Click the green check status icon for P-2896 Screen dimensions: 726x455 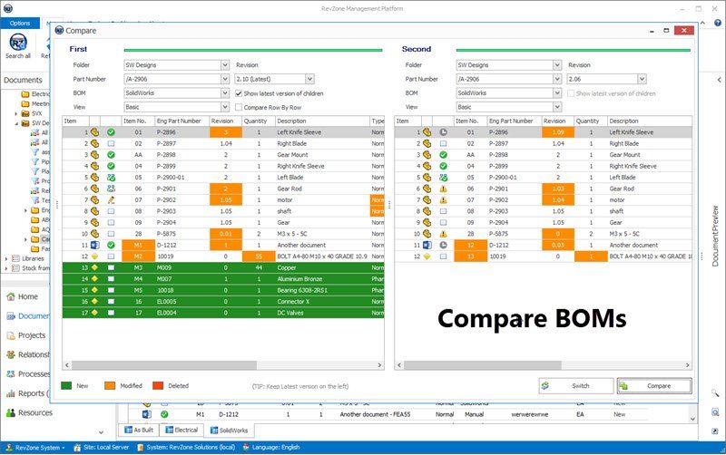click(111, 132)
